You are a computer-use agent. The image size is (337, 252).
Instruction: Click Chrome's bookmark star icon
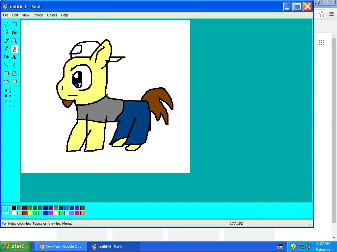[x=322, y=14]
